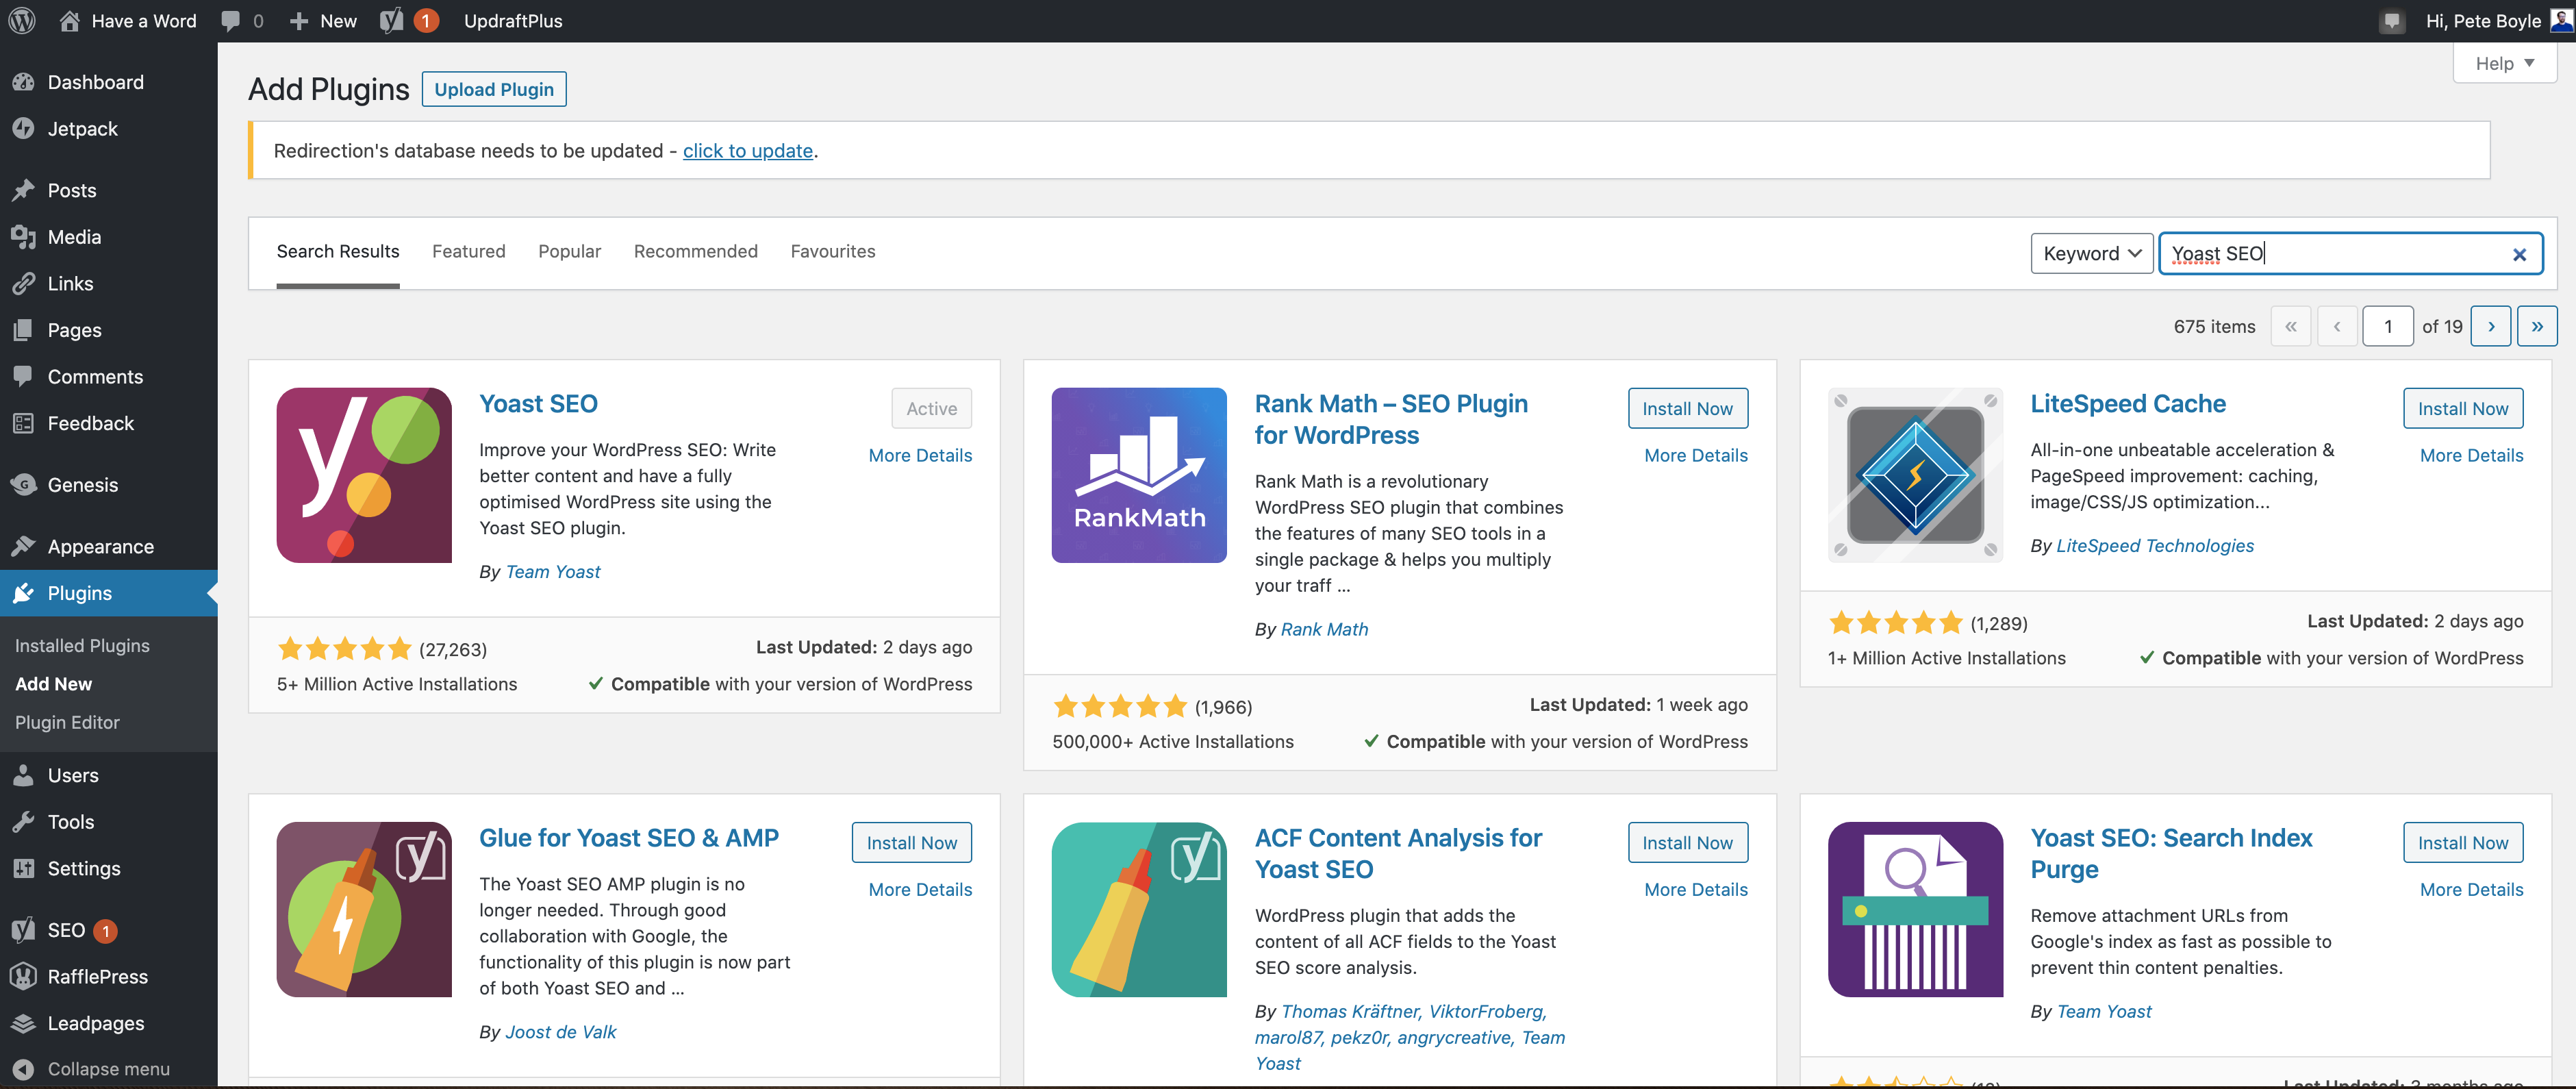Open Jetpack from the sidebar
The image size is (2576, 1089).
point(82,129)
